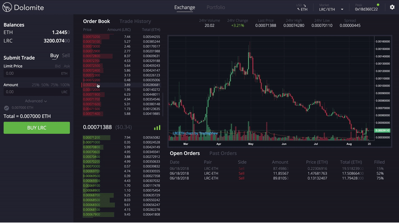Select the ask order at price 0.00072800

click(121, 56)
